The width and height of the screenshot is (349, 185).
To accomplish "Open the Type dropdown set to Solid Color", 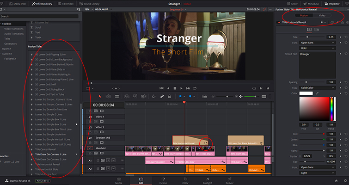I will (318, 87).
